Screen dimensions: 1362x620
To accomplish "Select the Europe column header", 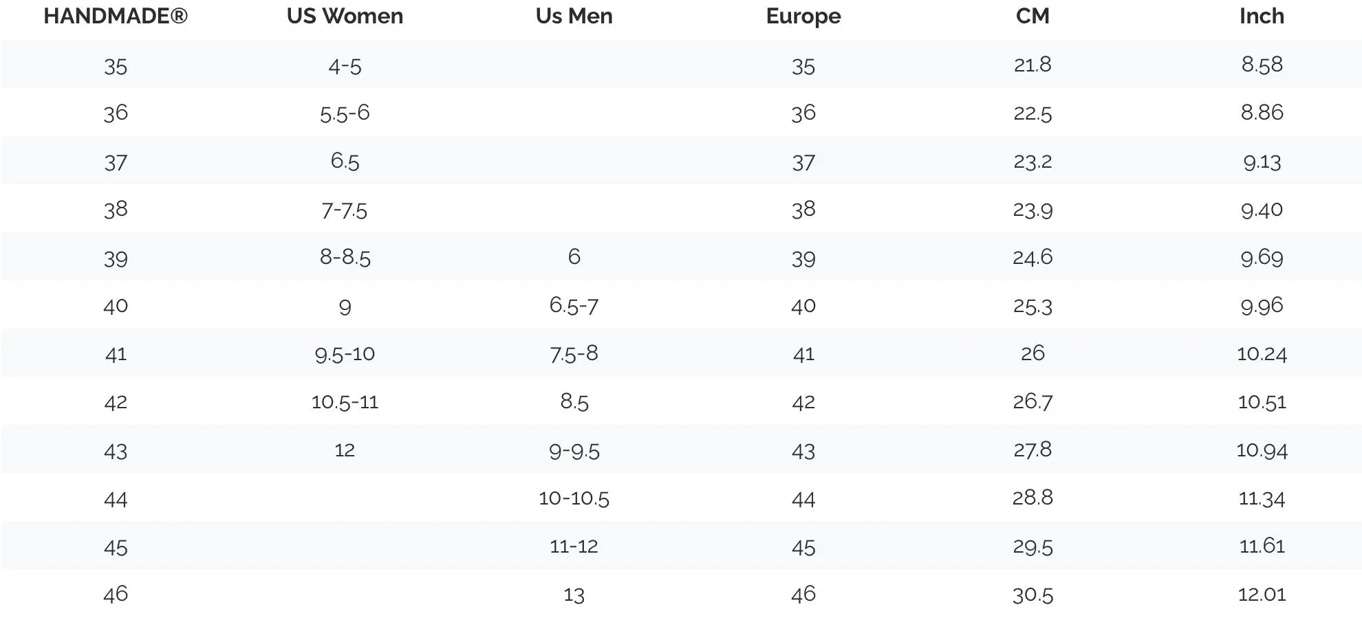I will [x=803, y=16].
